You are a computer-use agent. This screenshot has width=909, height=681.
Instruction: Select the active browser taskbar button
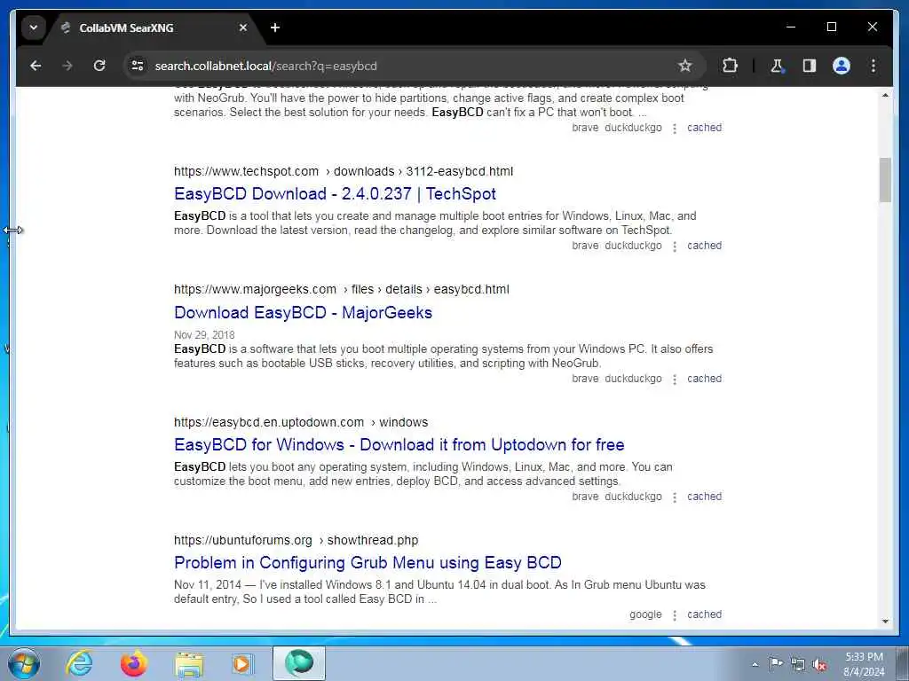(x=299, y=663)
